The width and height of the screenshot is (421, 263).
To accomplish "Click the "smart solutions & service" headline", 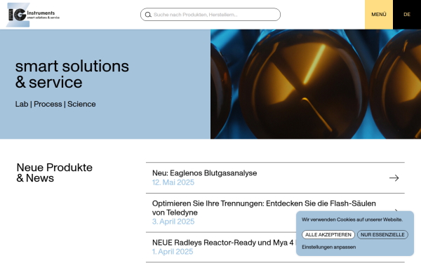I will 72,74.
